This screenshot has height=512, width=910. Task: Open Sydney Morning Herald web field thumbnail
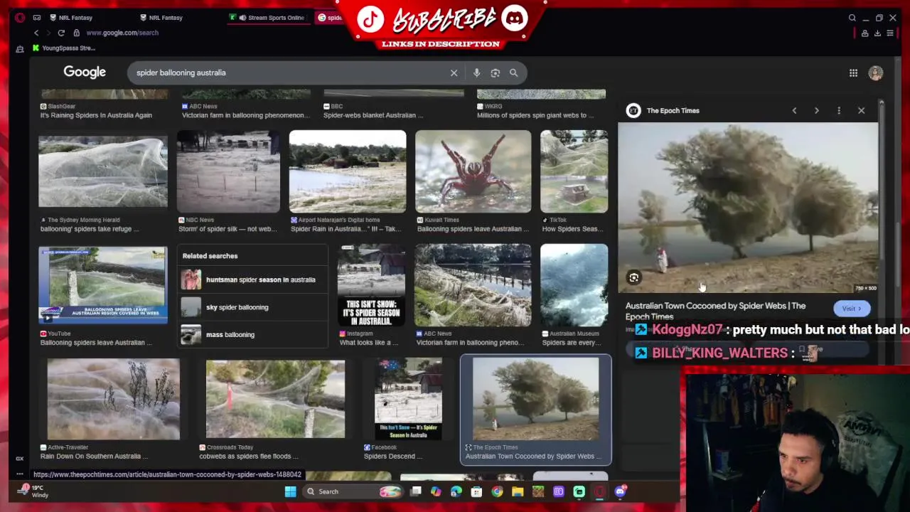click(103, 171)
